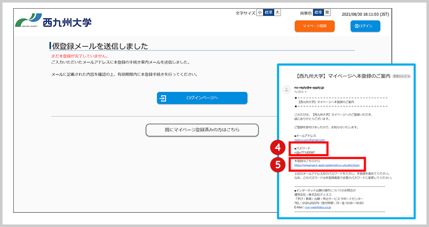Image resolution: width=429 pixels, height=227 pixels.
Task: Click the text 本登録はこちらから in email
Action: click(307, 161)
